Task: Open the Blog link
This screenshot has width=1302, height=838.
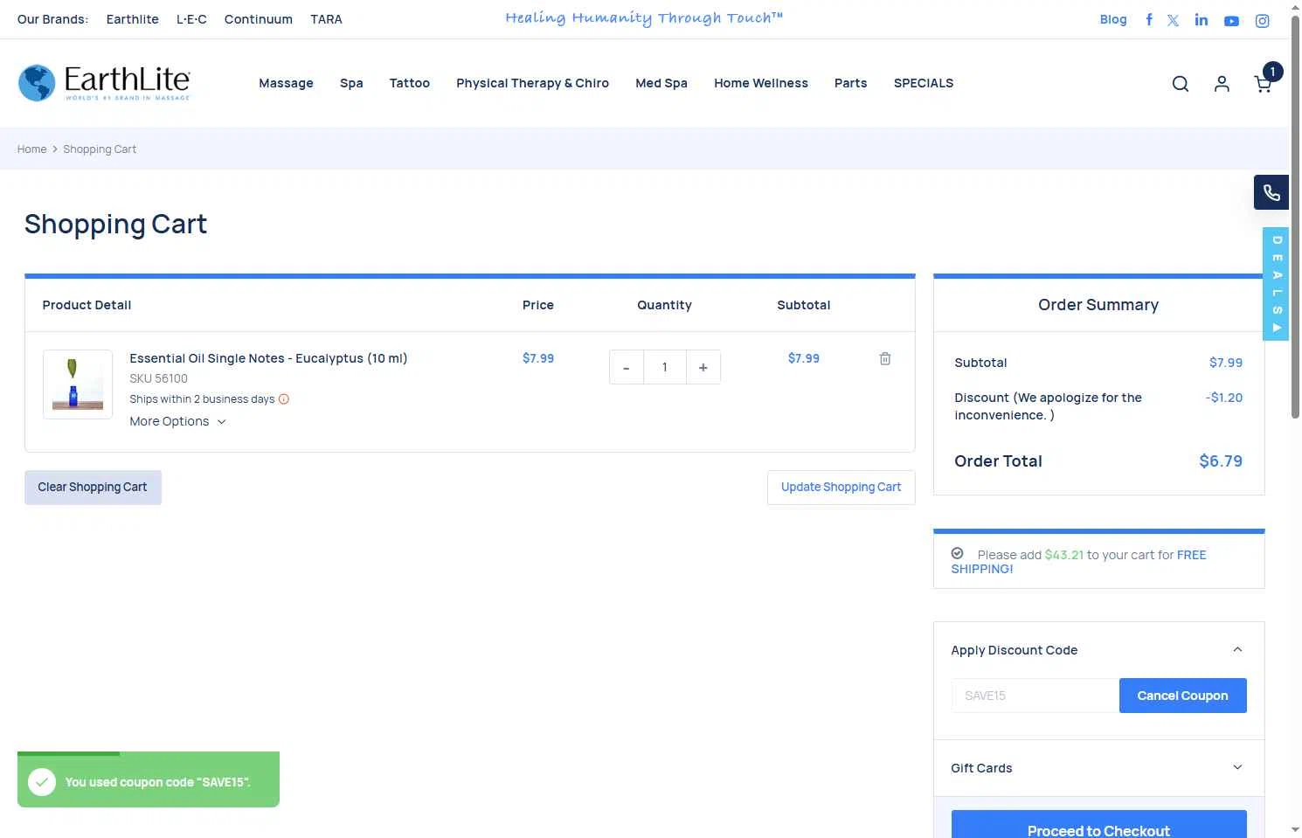Action: click(1113, 19)
